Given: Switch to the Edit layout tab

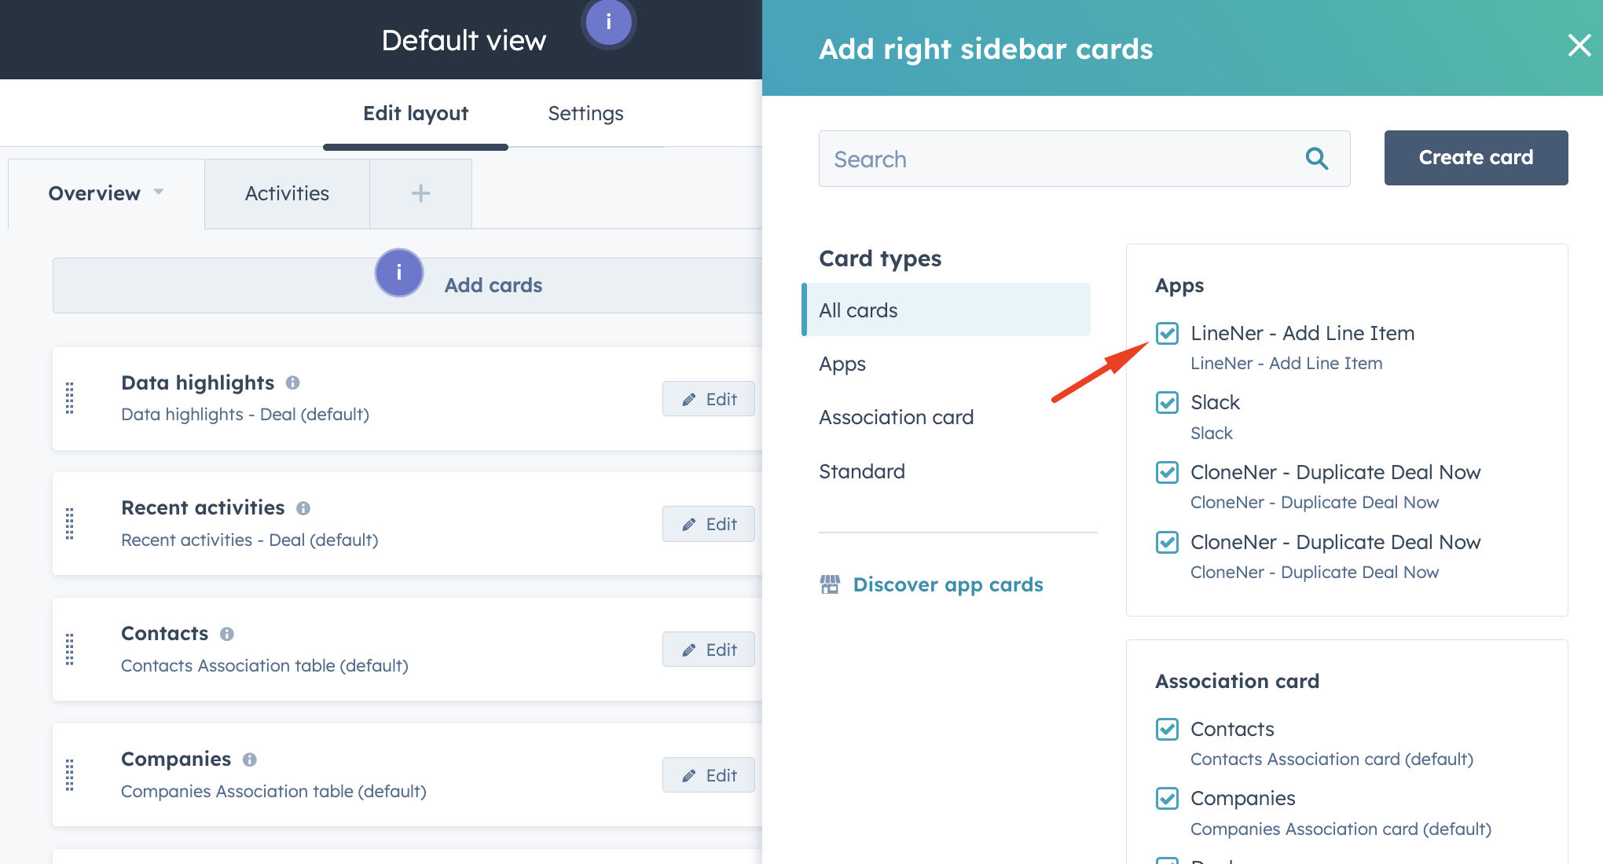Looking at the screenshot, I should point(416,113).
